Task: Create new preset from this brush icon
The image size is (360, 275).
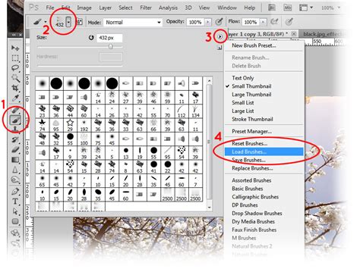Action: click(219, 48)
